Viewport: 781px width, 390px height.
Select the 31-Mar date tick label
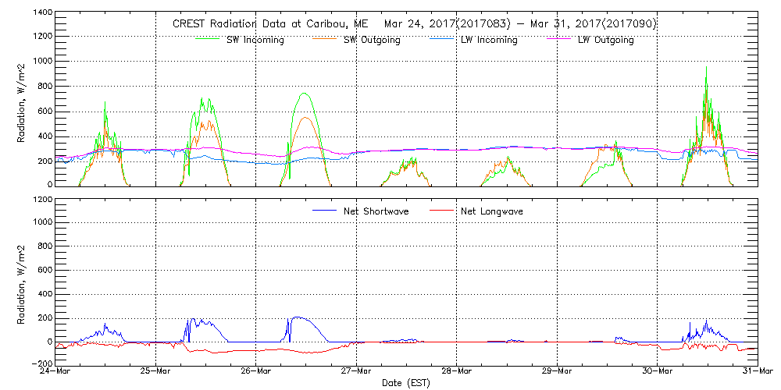coord(757,372)
